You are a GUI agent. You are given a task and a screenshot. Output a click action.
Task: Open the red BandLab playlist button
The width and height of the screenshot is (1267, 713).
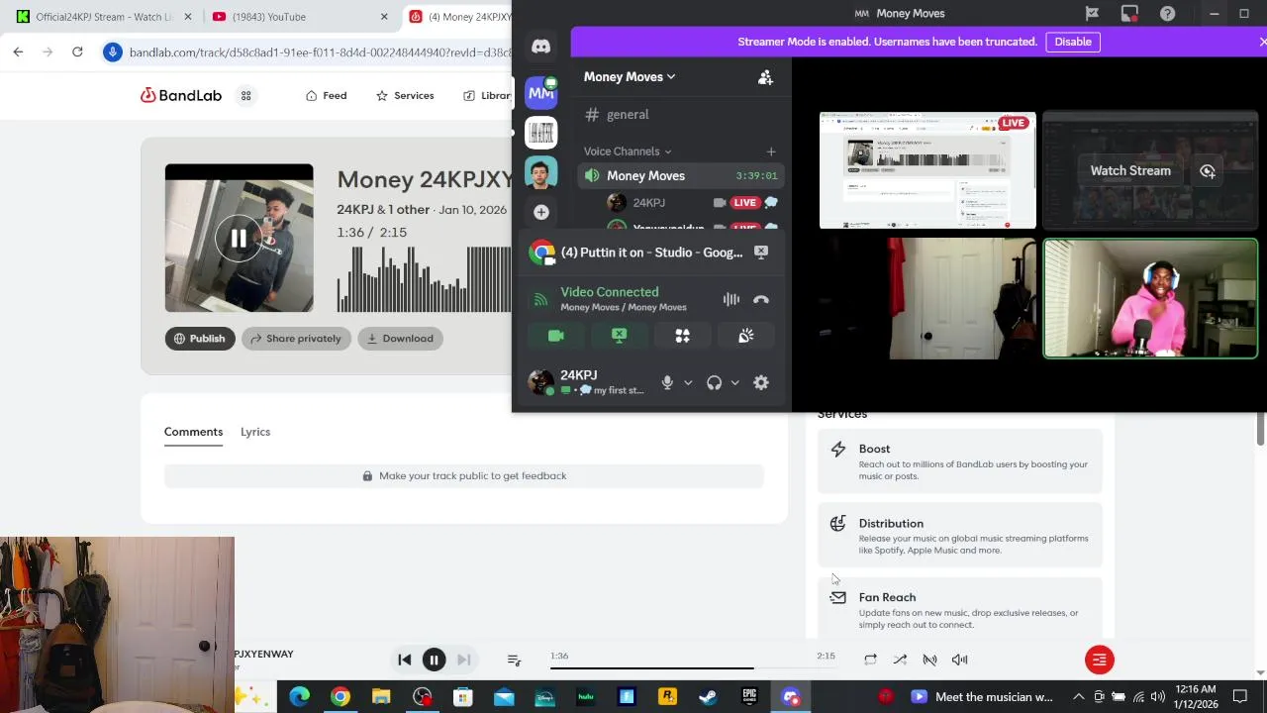point(1099,660)
